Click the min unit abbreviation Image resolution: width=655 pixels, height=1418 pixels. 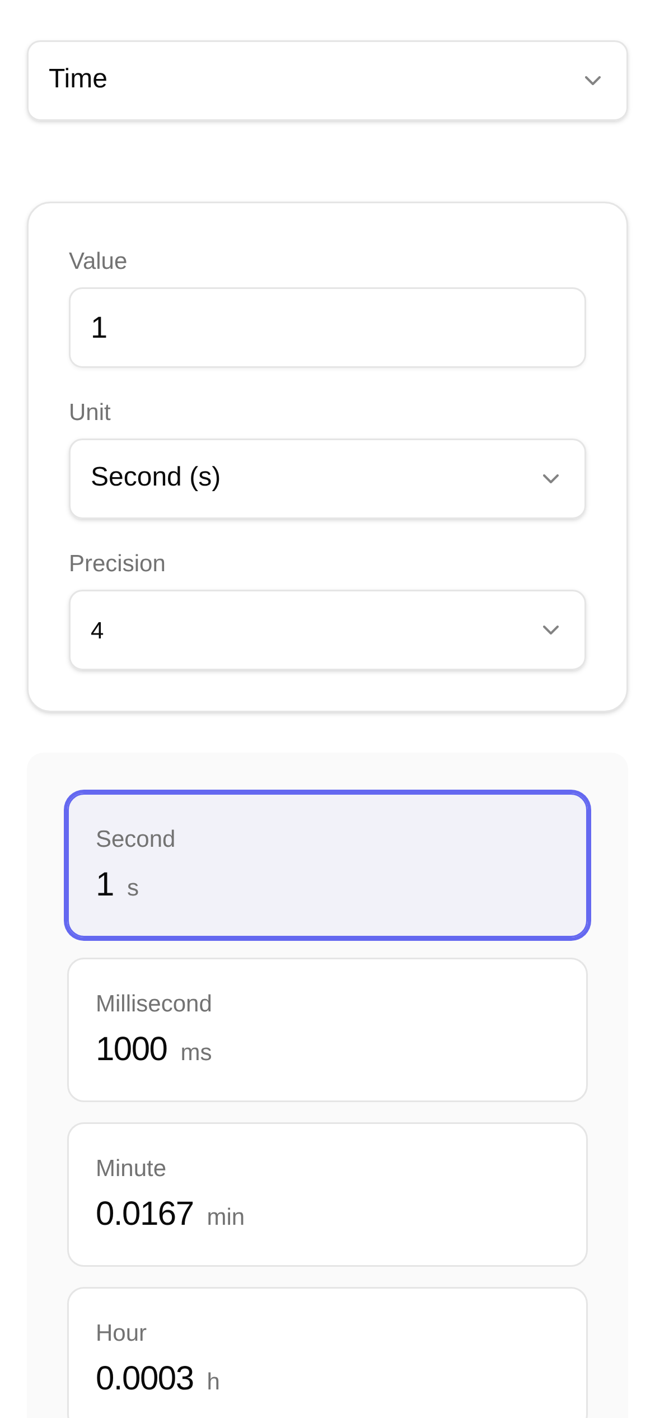[x=226, y=1218]
